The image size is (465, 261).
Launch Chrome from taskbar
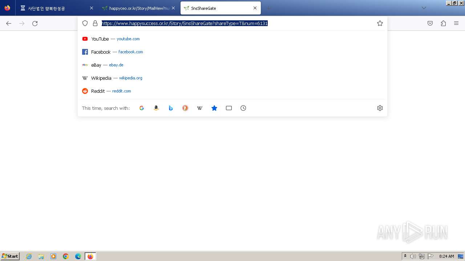[66, 256]
